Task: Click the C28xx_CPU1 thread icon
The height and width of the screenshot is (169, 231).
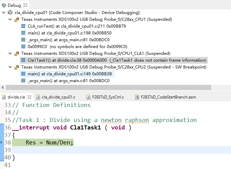Action: pyautogui.click(x=17, y=19)
